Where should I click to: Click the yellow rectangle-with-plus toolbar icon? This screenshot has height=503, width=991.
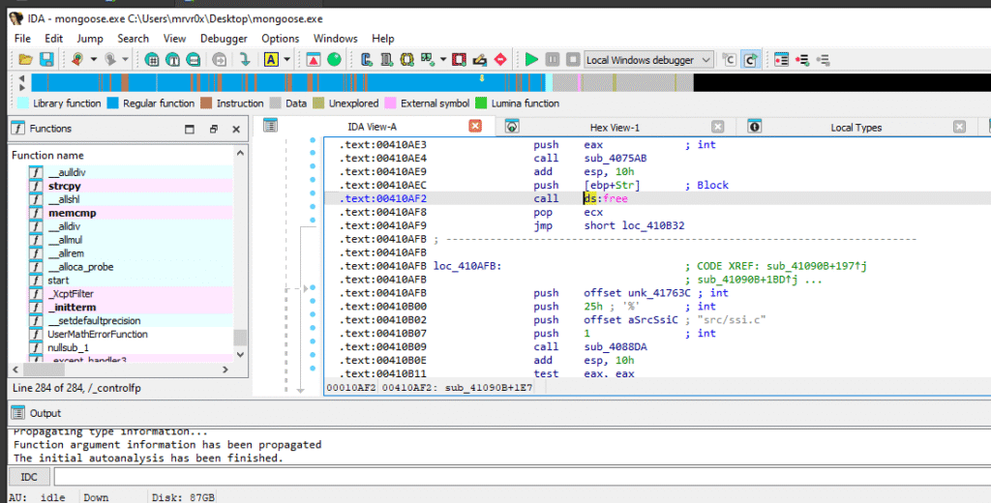pos(407,59)
